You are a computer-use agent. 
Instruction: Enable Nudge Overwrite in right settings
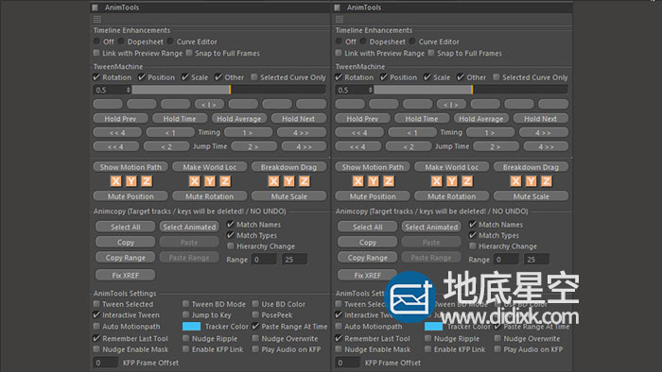click(497, 338)
